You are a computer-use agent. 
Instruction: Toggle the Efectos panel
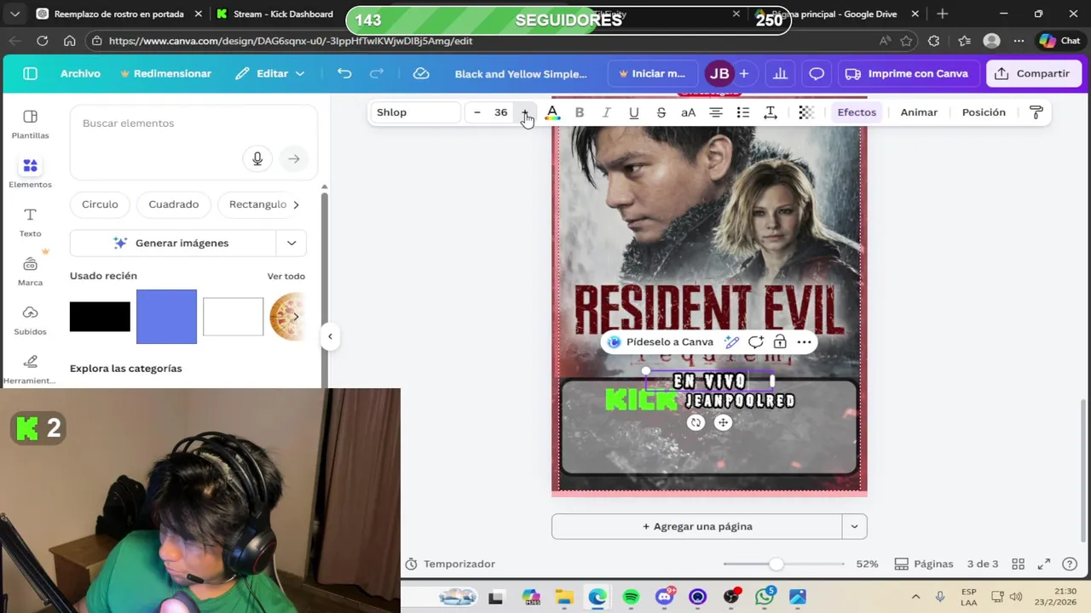click(857, 112)
